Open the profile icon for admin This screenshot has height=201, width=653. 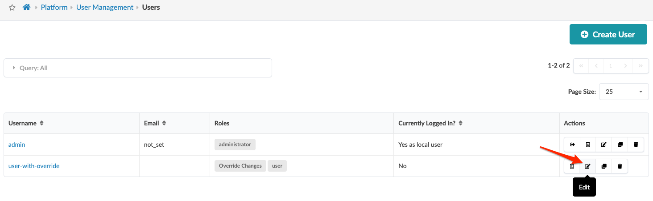click(x=588, y=145)
